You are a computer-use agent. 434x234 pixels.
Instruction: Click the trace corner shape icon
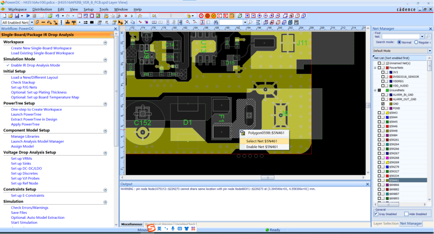click(37, 22)
